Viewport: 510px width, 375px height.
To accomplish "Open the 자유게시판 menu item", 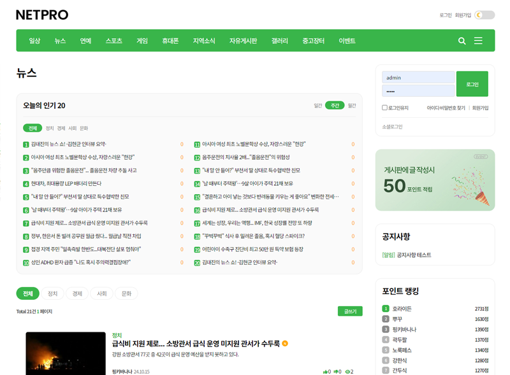I will (244, 40).
